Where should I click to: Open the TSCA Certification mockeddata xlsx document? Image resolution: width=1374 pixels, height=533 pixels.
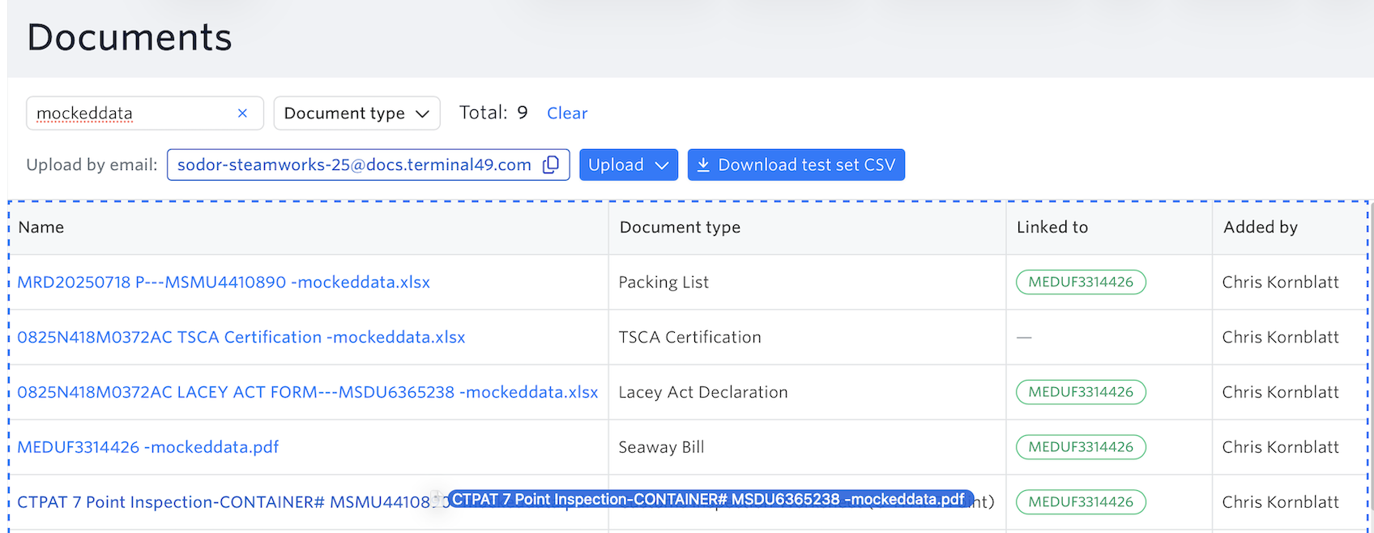241,337
